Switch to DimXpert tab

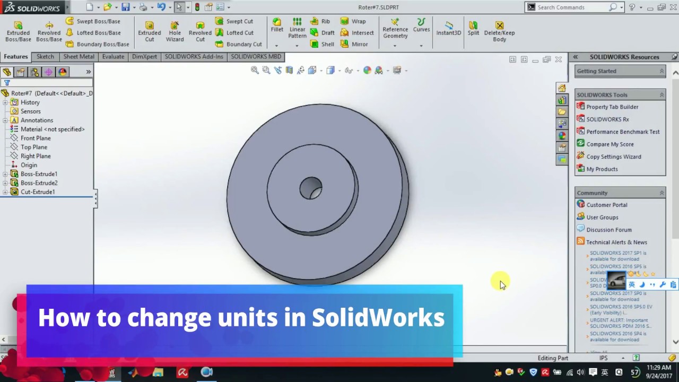(144, 57)
